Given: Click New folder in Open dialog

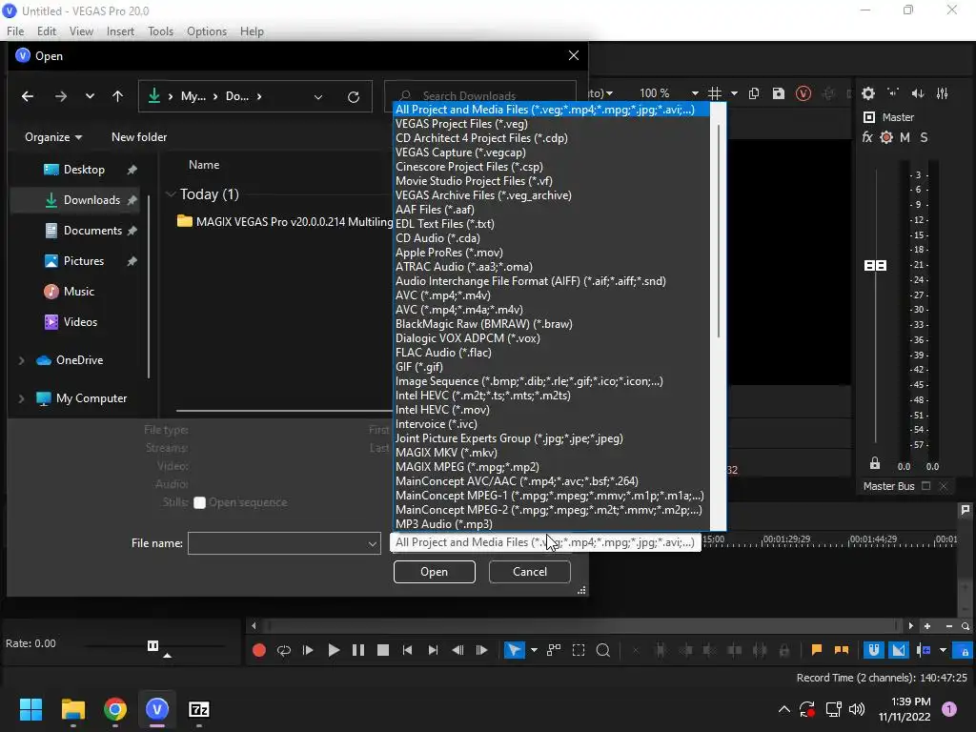Looking at the screenshot, I should [139, 137].
